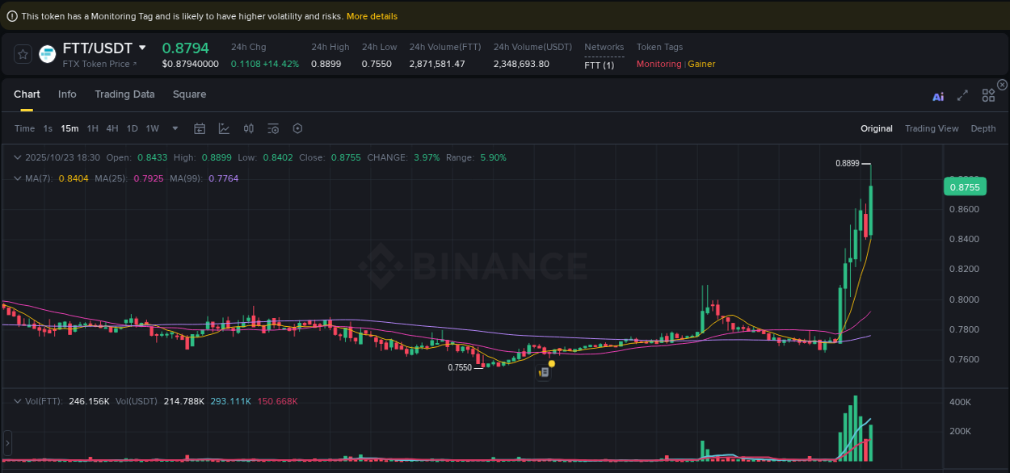
Task: Select the line chart style icon
Action: pos(224,128)
